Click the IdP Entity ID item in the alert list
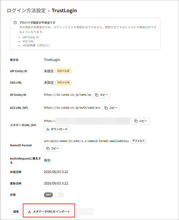179x220 pixels. (x=31, y=37)
